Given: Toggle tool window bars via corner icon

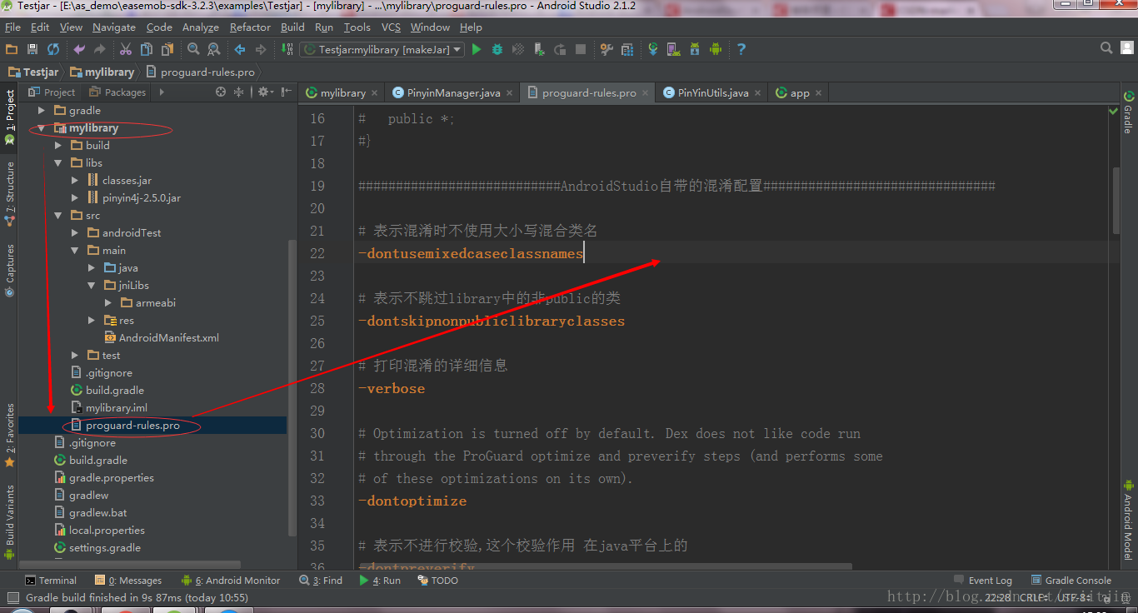Looking at the screenshot, I should [x=12, y=598].
